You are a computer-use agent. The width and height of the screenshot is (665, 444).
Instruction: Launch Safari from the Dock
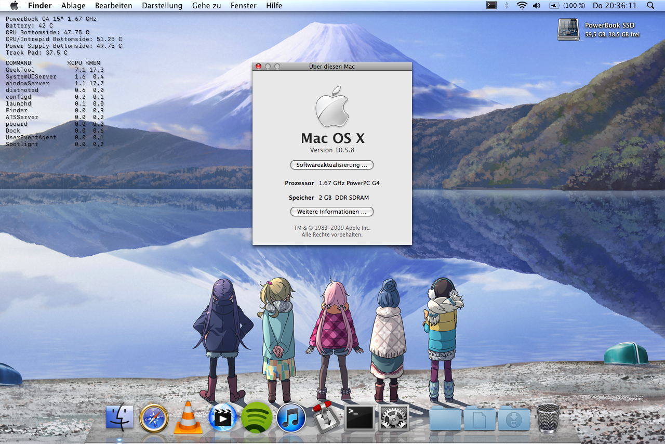coord(154,417)
